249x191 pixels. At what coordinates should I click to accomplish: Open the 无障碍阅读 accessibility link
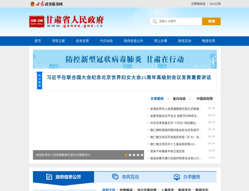tap(198, 4)
